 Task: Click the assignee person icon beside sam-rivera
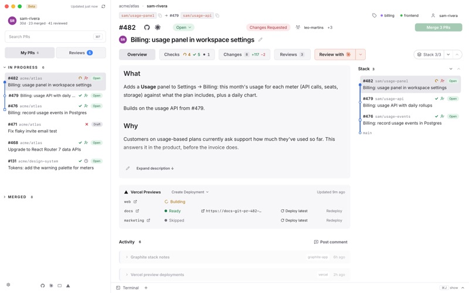pyautogui.click(x=433, y=16)
